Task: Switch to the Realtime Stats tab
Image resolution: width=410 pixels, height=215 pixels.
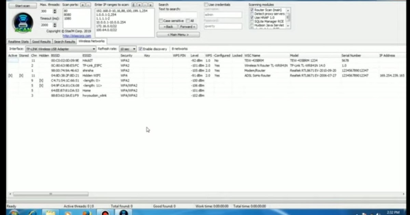Action: click(18, 42)
